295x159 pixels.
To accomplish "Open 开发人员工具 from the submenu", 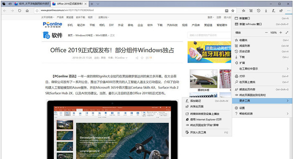I will 207,132.
